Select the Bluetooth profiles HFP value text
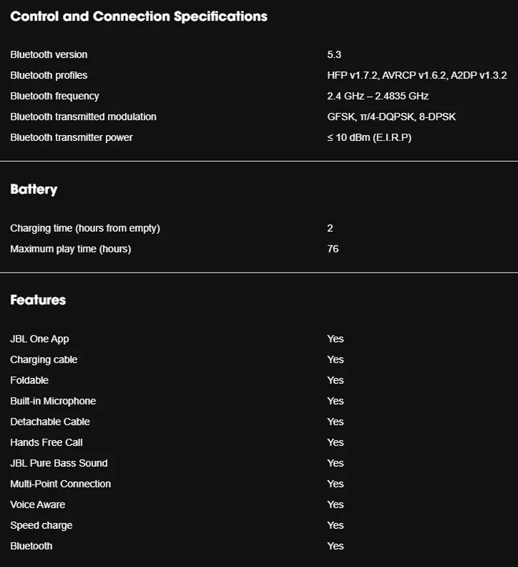 pyautogui.click(x=417, y=75)
